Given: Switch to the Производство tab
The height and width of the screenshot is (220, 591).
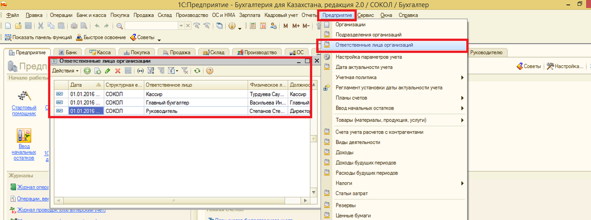Looking at the screenshot, I should click(256, 53).
